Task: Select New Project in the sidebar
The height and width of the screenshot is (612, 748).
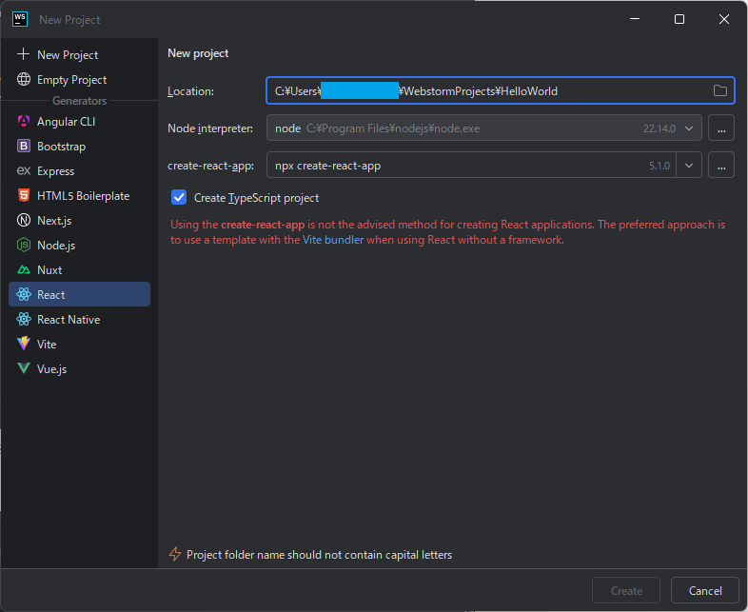Action: [67, 55]
